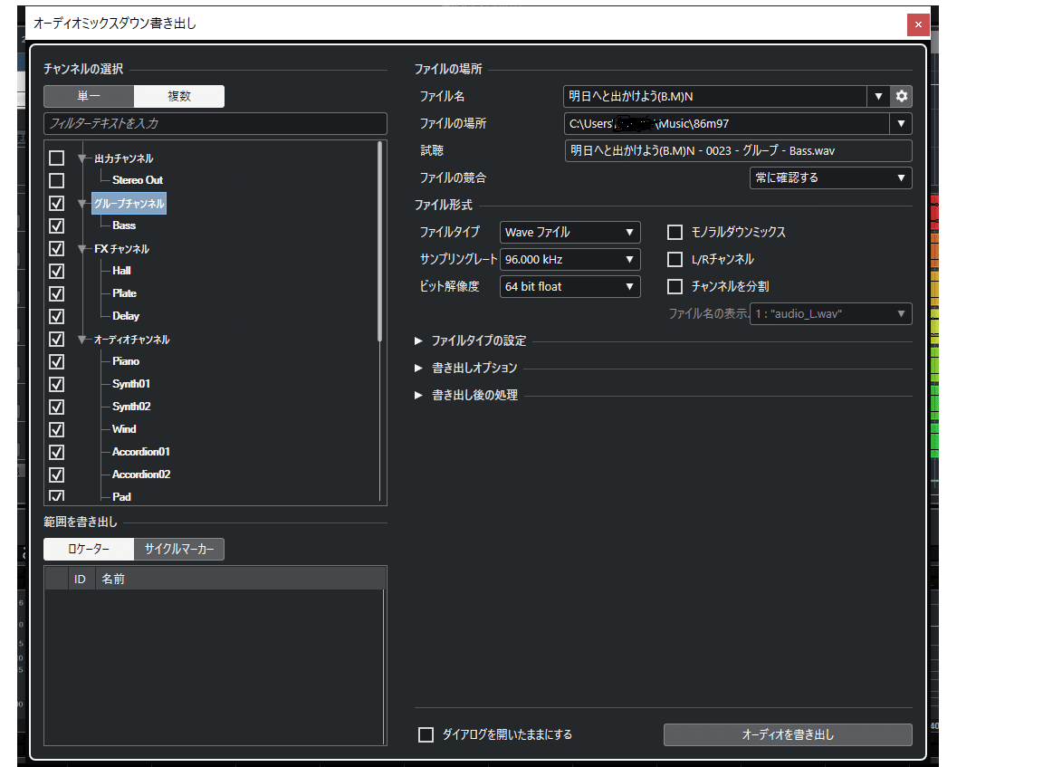Uncheck the Plate FX channel checkbox

click(56, 294)
